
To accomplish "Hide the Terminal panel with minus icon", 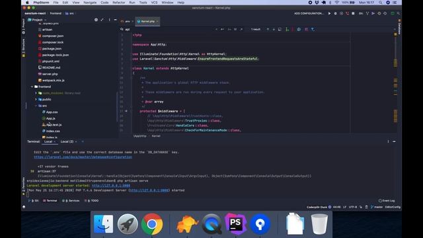I will (x=394, y=141).
